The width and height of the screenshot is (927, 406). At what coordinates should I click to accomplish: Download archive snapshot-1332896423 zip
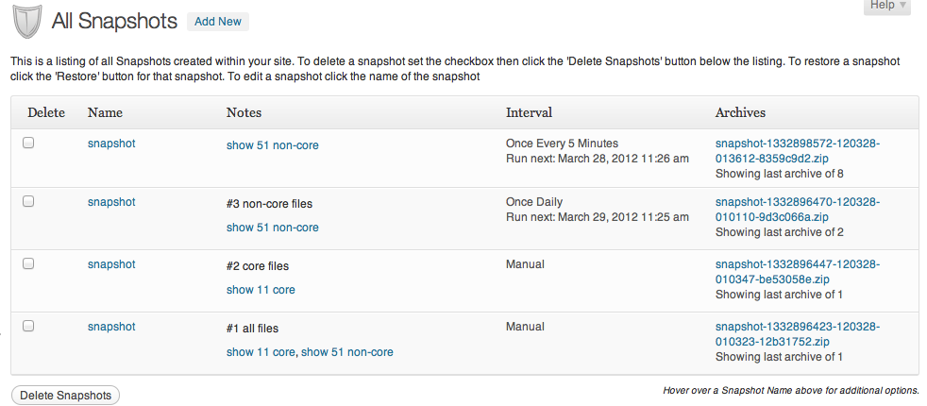coord(798,334)
